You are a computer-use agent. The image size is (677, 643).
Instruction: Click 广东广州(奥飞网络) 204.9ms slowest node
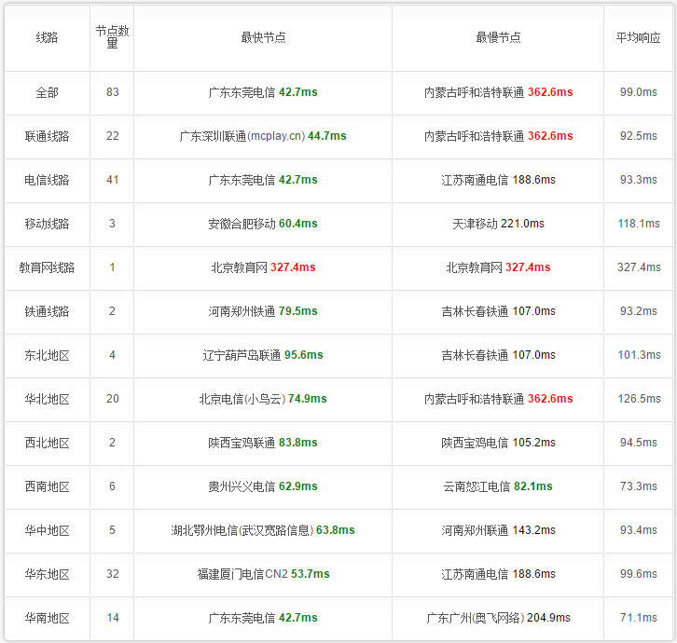tap(498, 618)
